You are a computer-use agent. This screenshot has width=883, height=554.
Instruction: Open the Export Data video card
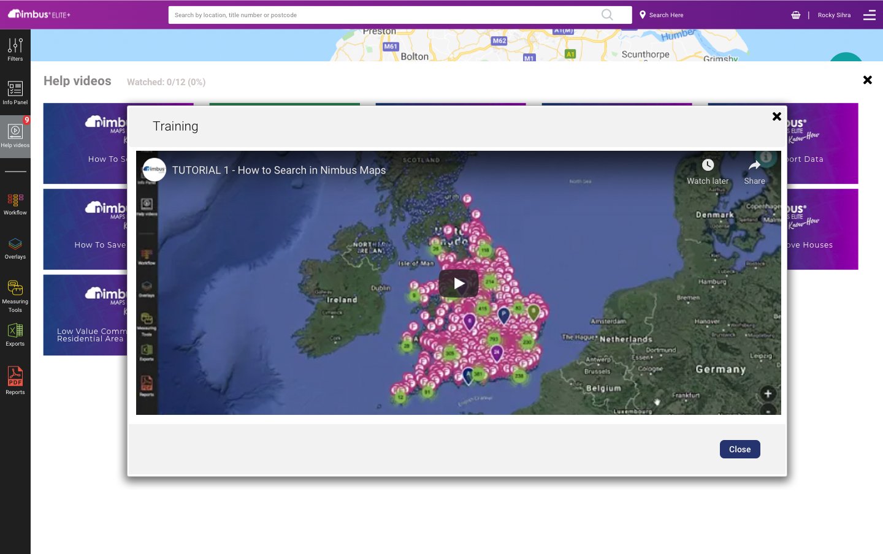point(822,143)
